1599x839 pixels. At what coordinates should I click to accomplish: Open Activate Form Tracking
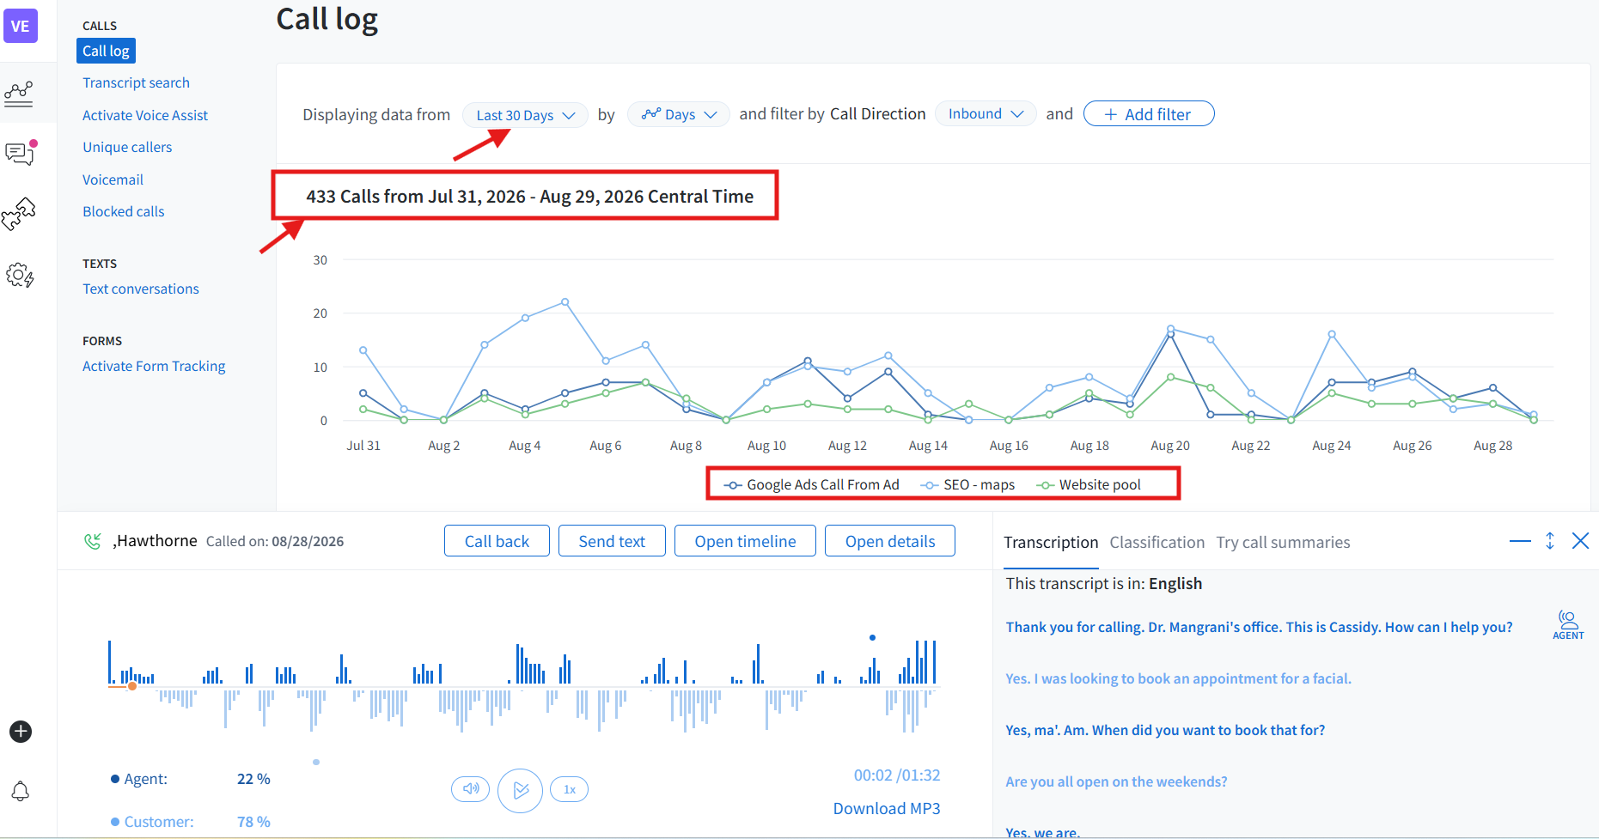(154, 366)
